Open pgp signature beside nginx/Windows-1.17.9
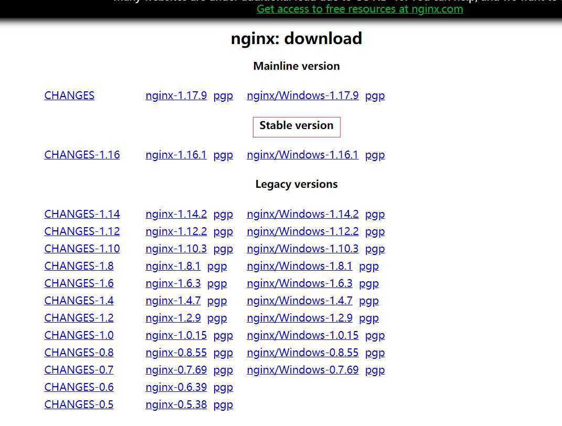This screenshot has height=426, width=562. pos(375,96)
